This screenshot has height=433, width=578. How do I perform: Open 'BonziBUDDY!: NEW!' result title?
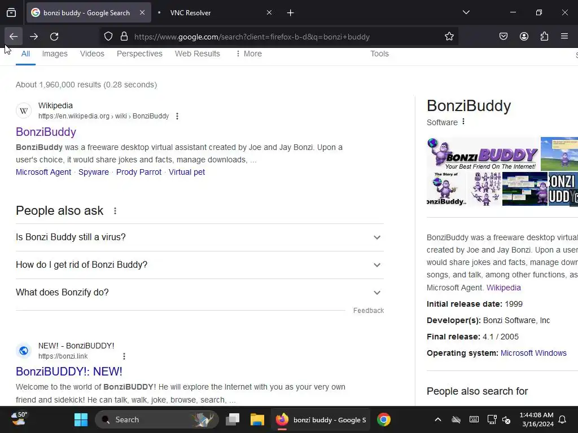[69, 372]
